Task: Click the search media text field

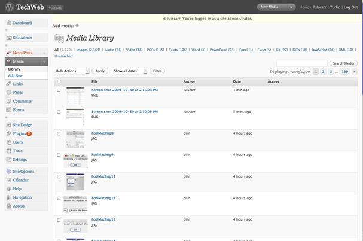Action: click(x=302, y=63)
